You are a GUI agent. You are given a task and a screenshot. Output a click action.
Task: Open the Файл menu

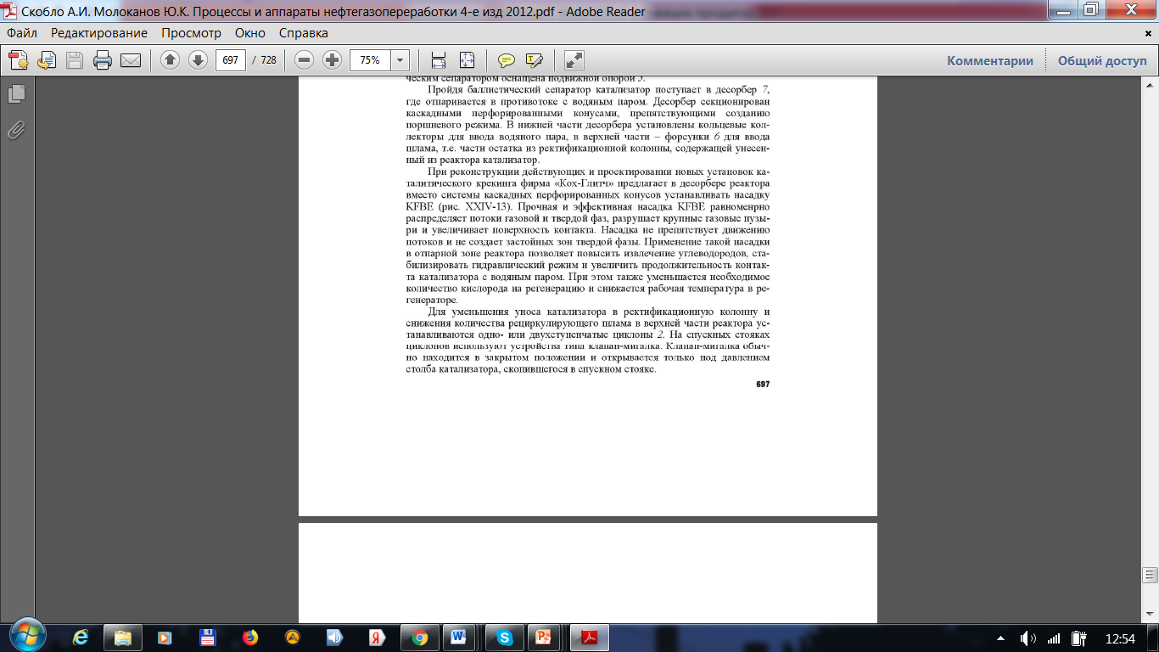[23, 33]
